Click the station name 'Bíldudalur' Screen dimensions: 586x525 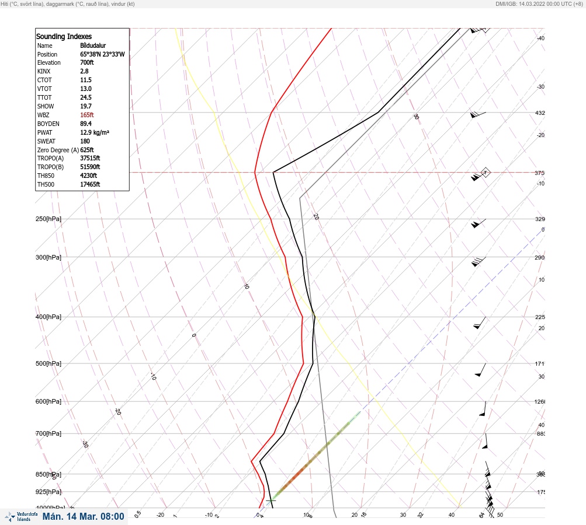pyautogui.click(x=93, y=45)
